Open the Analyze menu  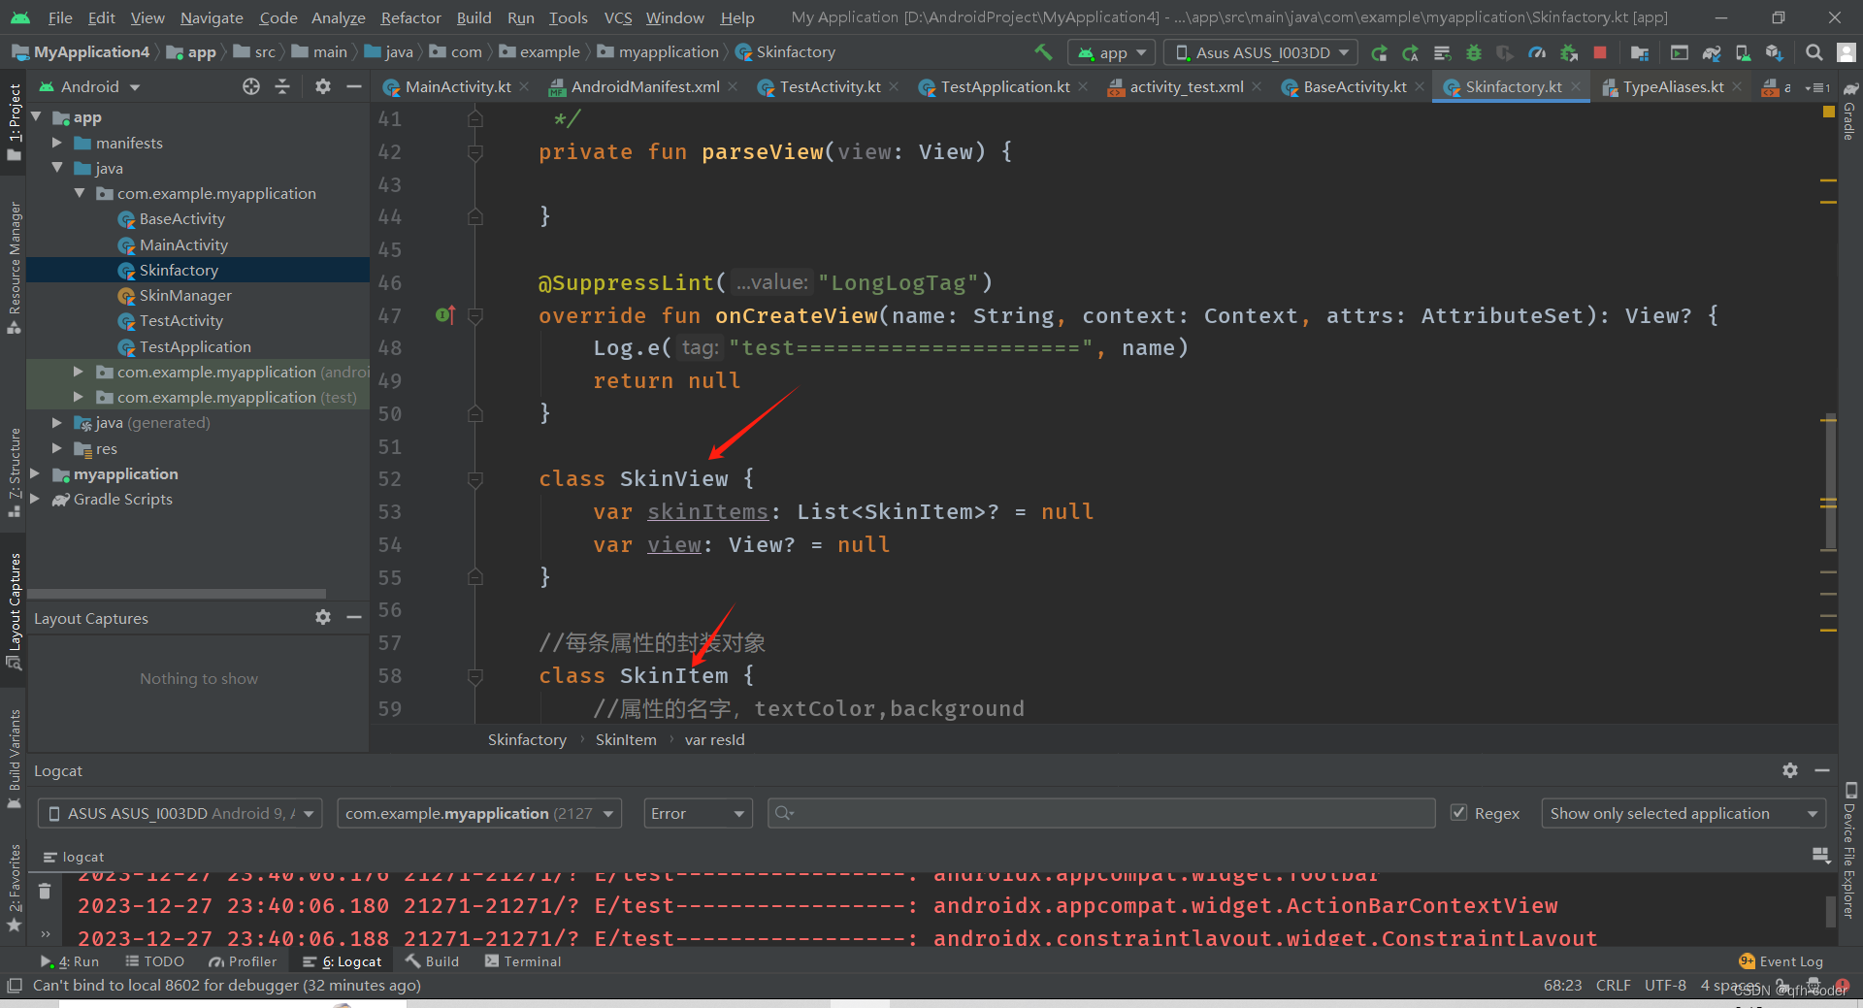pyautogui.click(x=338, y=17)
